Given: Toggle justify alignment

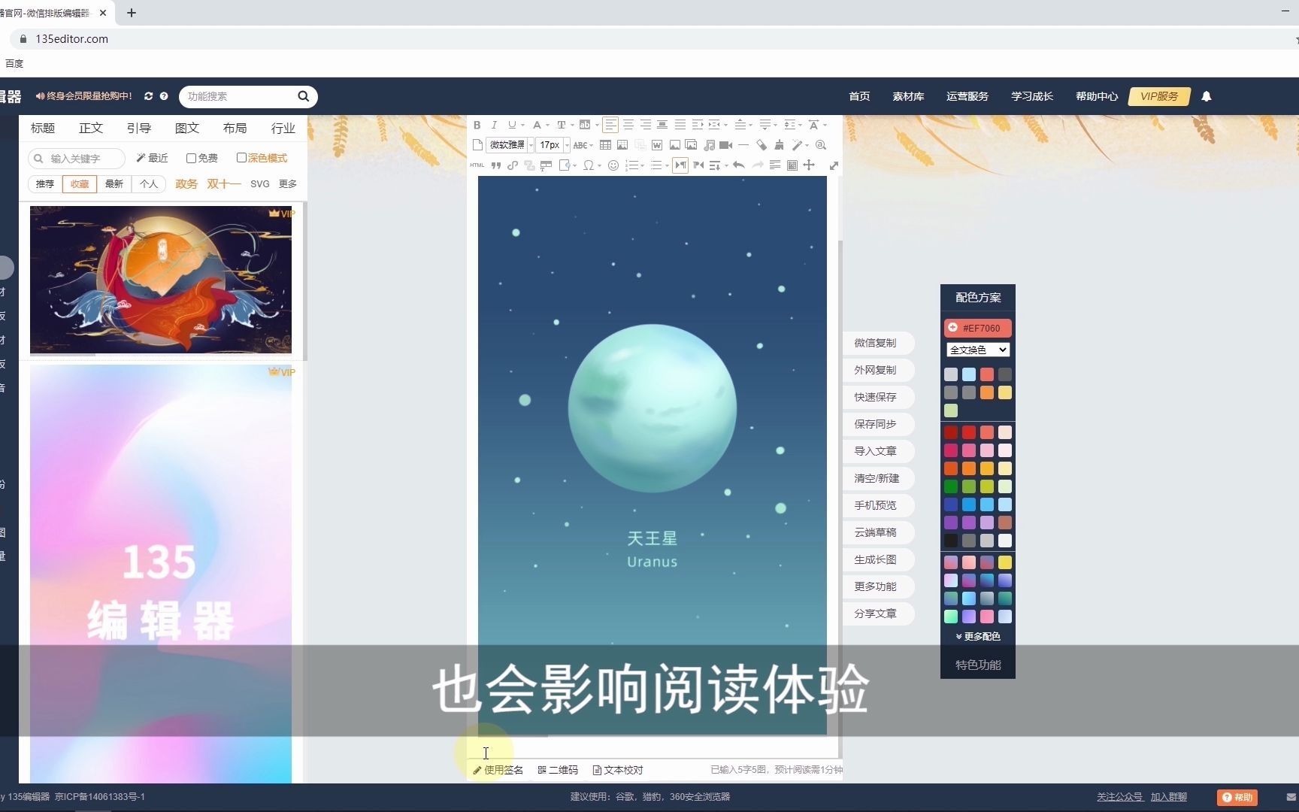Looking at the screenshot, I should pyautogui.click(x=680, y=125).
